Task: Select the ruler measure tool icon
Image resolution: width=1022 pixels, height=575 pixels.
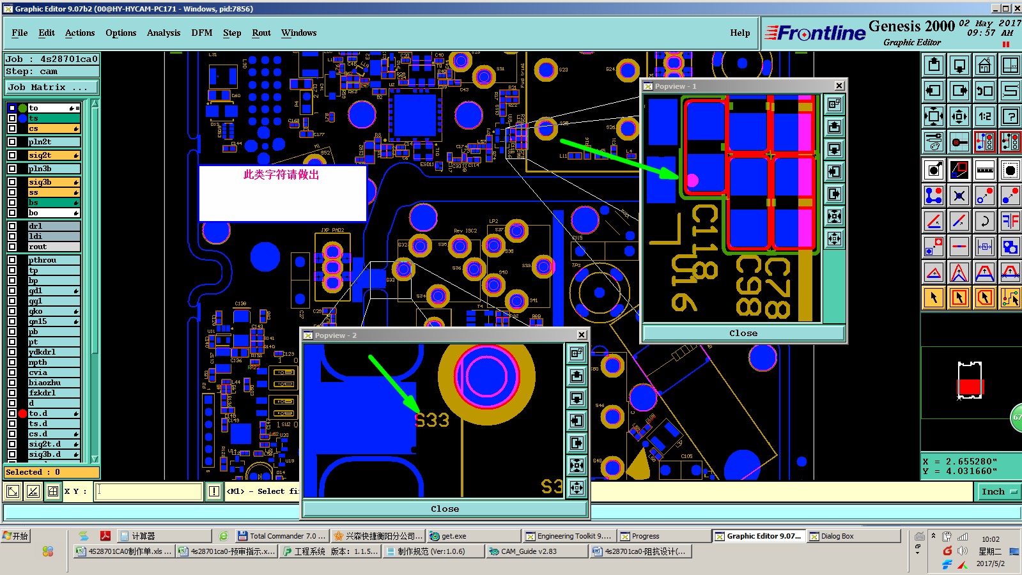Action: (985, 170)
